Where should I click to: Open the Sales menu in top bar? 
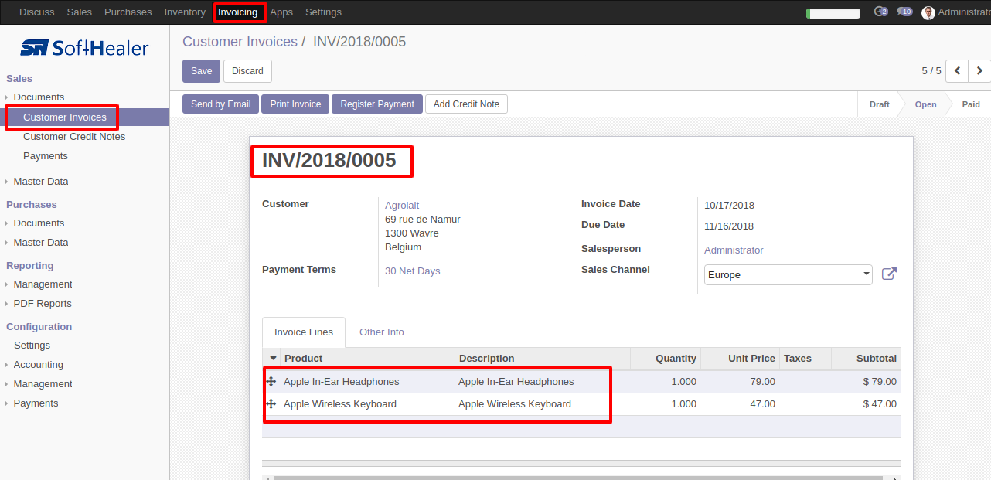tap(80, 12)
